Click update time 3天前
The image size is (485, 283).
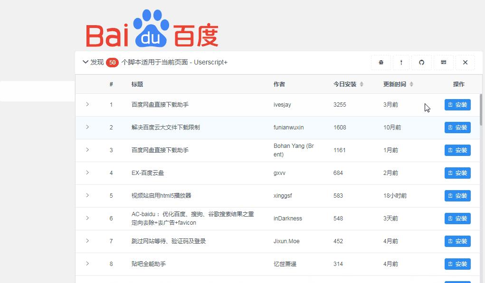(x=390, y=219)
